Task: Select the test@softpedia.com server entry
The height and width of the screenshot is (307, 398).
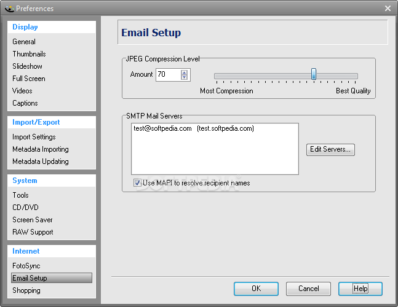Action: [194, 128]
